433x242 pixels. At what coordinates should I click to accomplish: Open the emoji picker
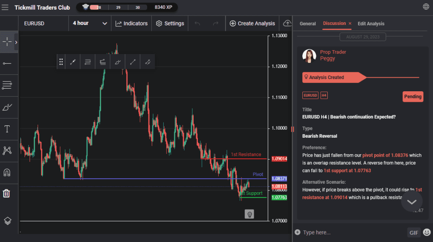(x=427, y=232)
